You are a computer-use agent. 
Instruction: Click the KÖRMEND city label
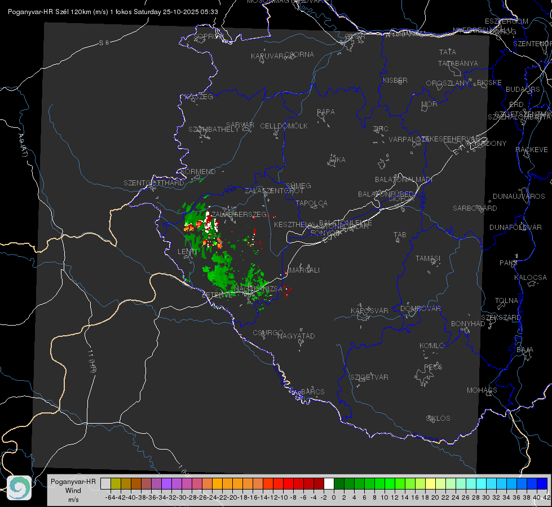(198, 172)
